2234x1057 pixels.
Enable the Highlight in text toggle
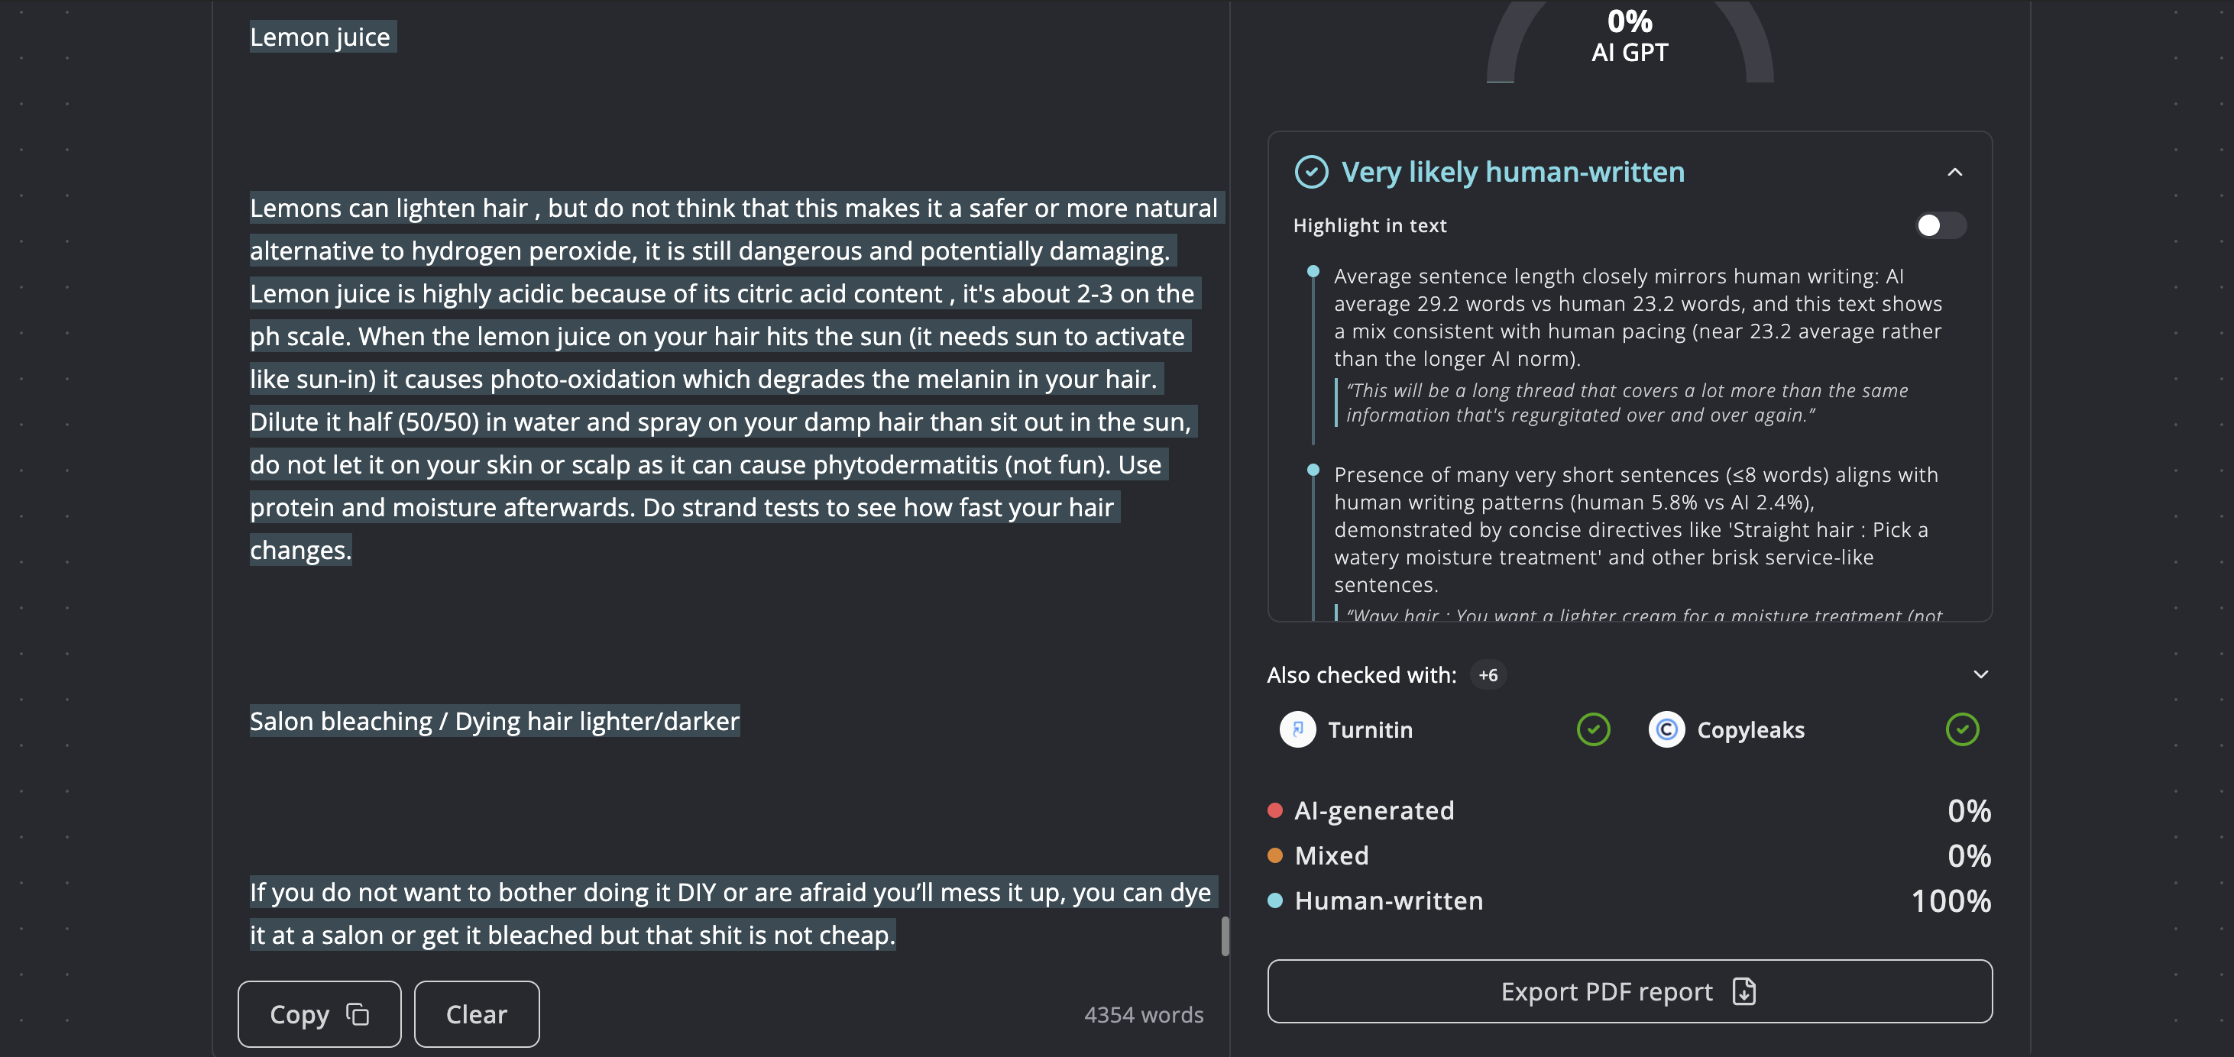pyautogui.click(x=1940, y=225)
